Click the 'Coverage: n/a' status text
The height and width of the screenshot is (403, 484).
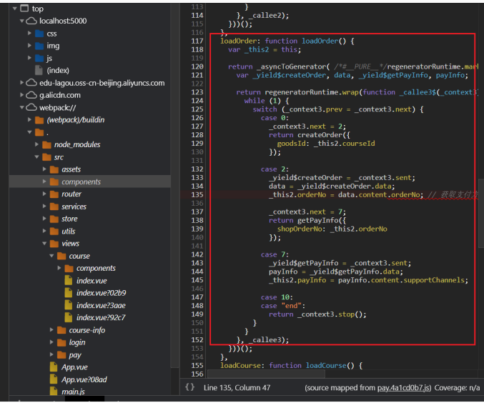tap(457, 387)
